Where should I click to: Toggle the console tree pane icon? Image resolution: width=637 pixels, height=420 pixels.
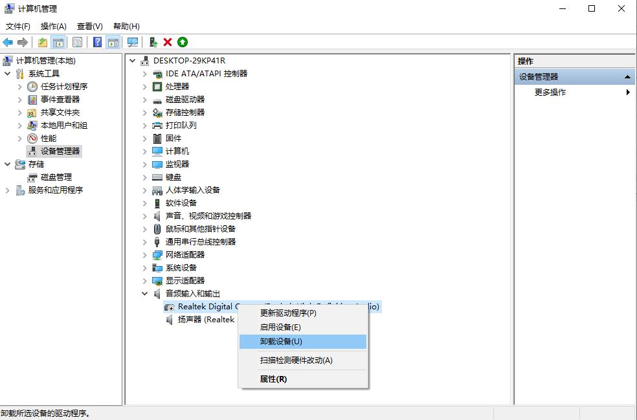[58, 42]
